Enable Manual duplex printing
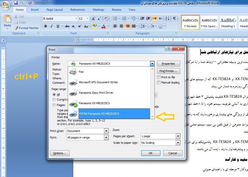 [x=159, y=82]
